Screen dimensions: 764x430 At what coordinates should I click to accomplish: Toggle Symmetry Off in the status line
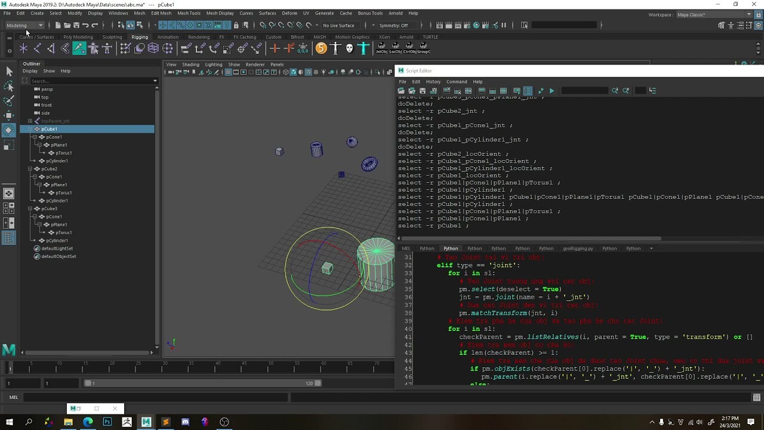pos(395,26)
